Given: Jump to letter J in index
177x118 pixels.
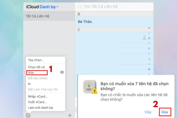Looking at the screenshot, I should 149,59.
